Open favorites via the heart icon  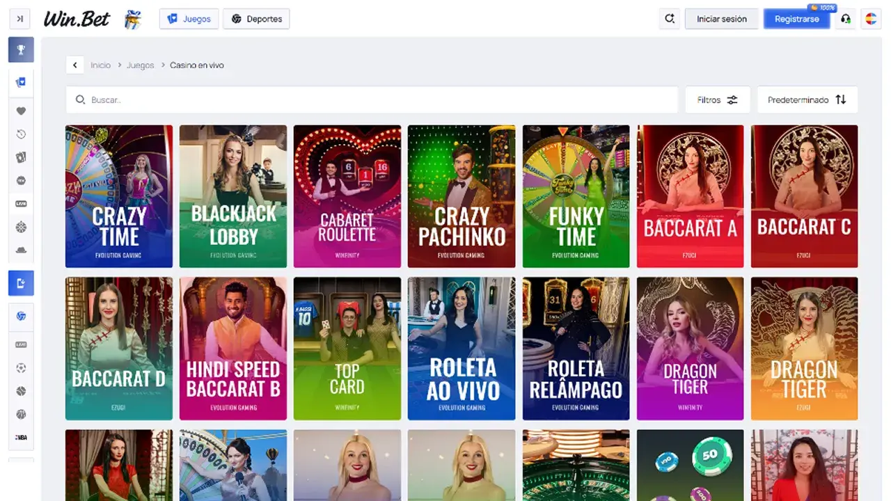(21, 111)
